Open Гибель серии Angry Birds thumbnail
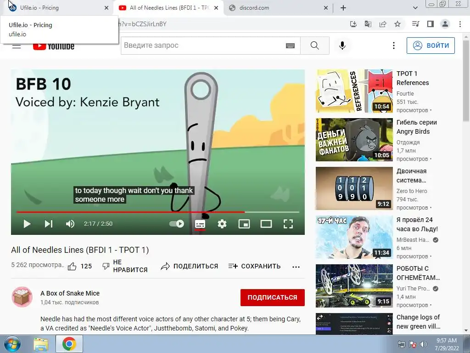 [x=354, y=140]
